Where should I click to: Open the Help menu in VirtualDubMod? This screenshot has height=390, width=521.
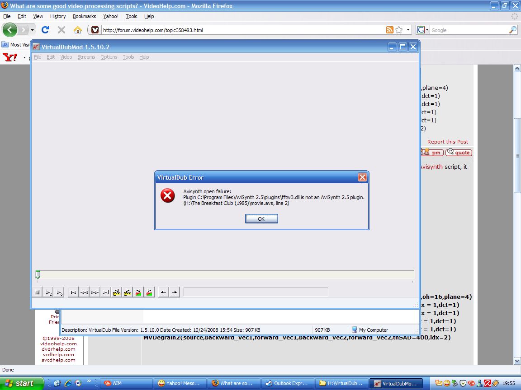coord(144,57)
